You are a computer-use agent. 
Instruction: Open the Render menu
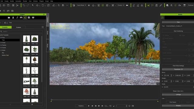pos(25,1)
